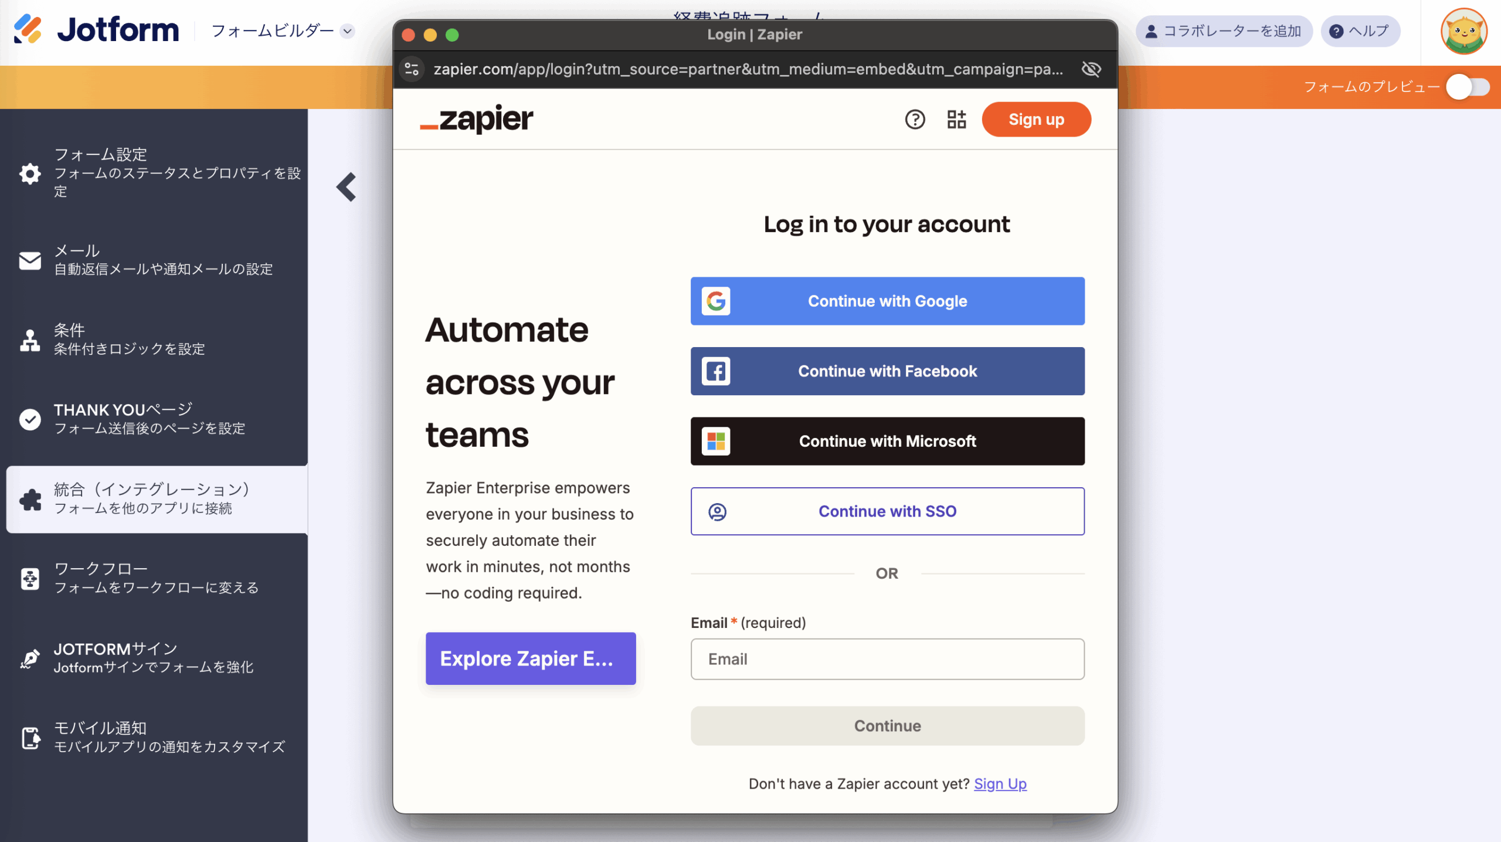Open the user avatar profile picture
Image resolution: width=1501 pixels, height=842 pixels.
pos(1463,31)
